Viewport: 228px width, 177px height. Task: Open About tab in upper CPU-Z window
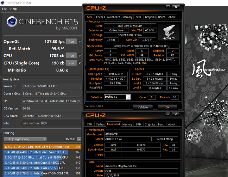(172, 17)
